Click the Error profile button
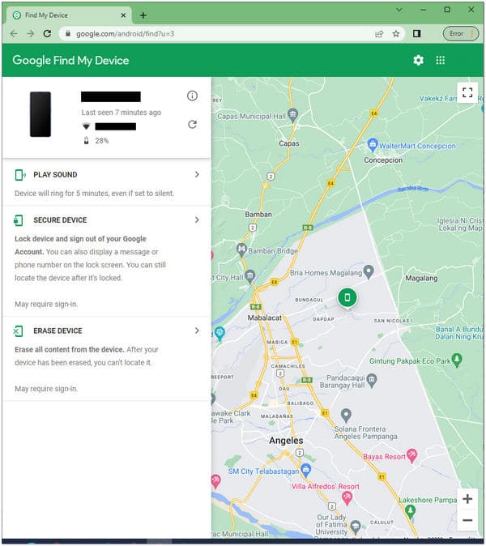This screenshot has height=546, width=486. tap(461, 34)
